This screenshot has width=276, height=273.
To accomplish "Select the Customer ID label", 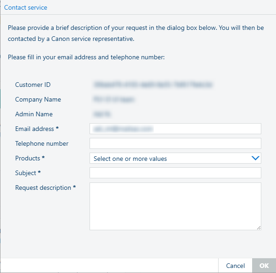I will click(33, 85).
